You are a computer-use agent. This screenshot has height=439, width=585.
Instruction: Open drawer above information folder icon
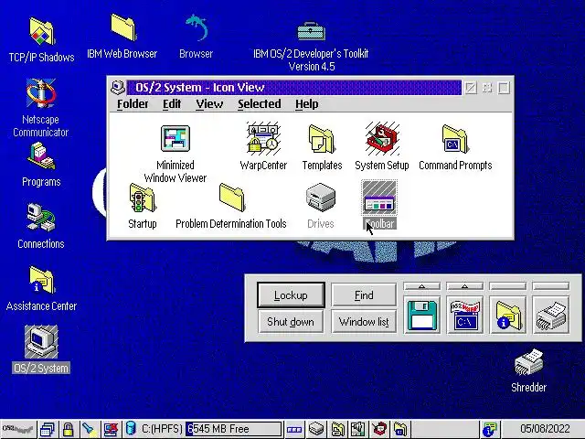point(508,286)
